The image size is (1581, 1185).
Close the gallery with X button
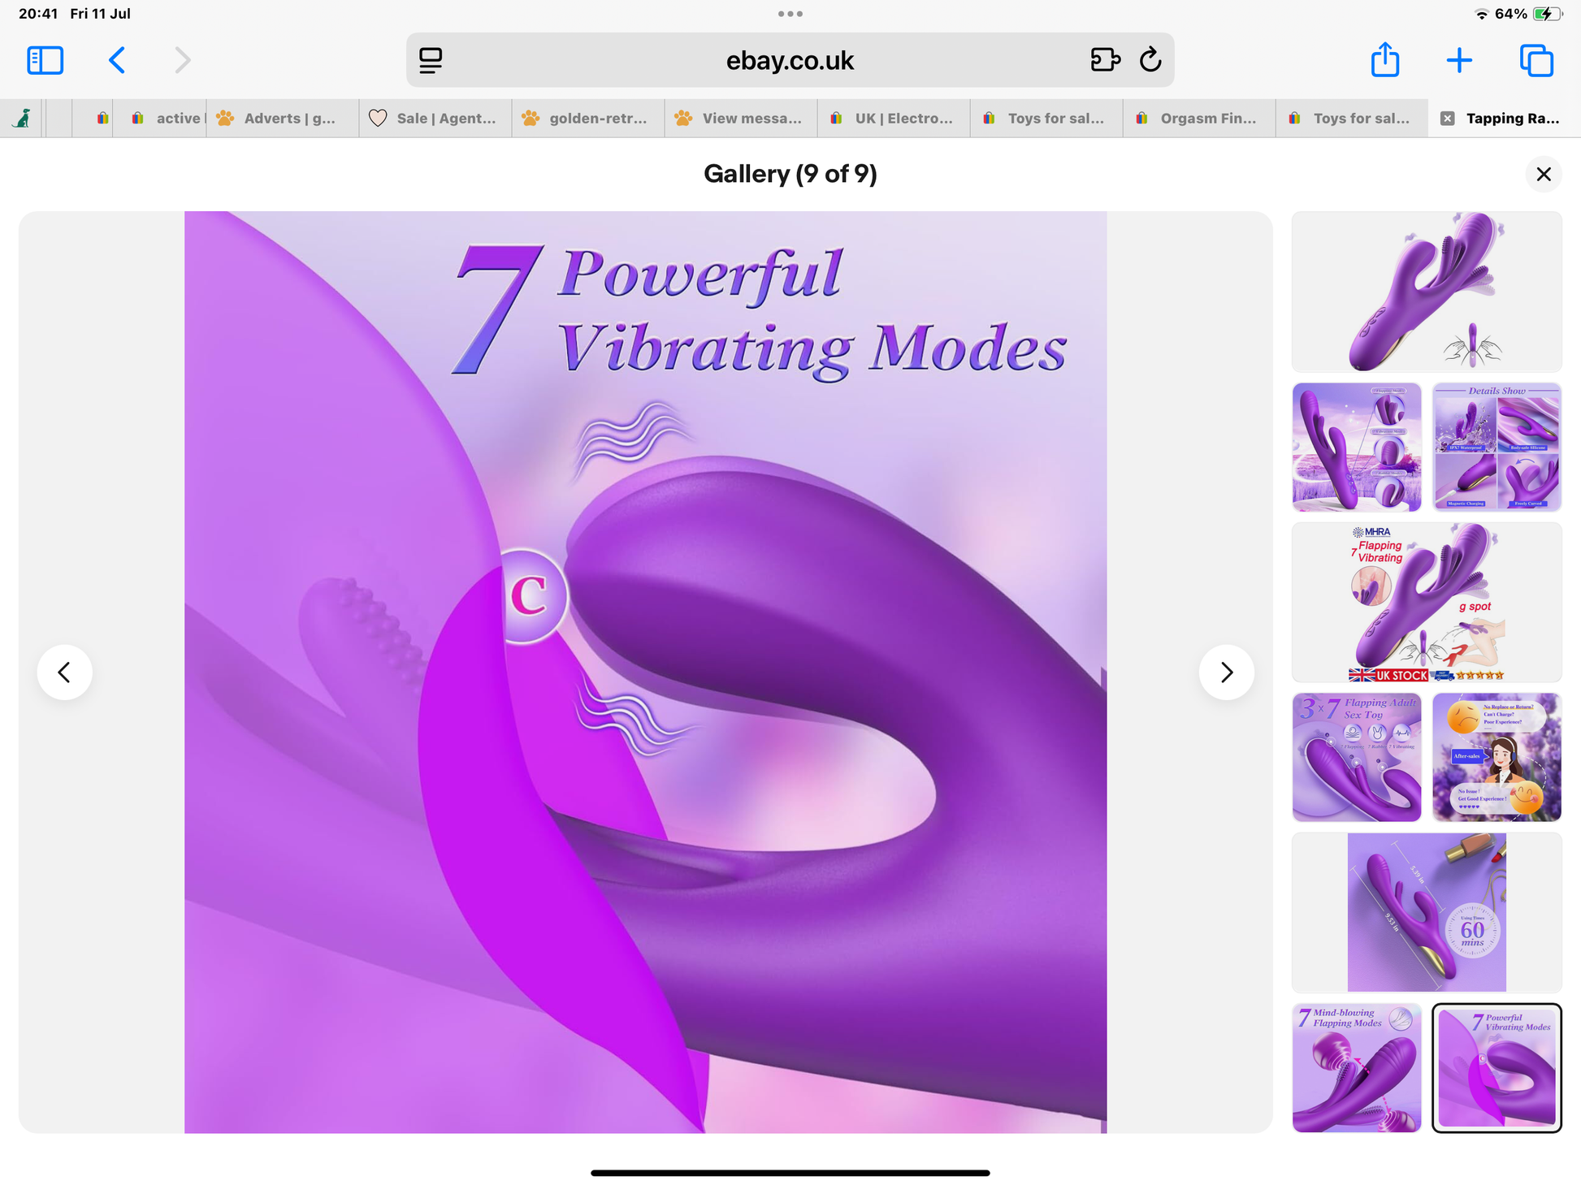(1544, 174)
